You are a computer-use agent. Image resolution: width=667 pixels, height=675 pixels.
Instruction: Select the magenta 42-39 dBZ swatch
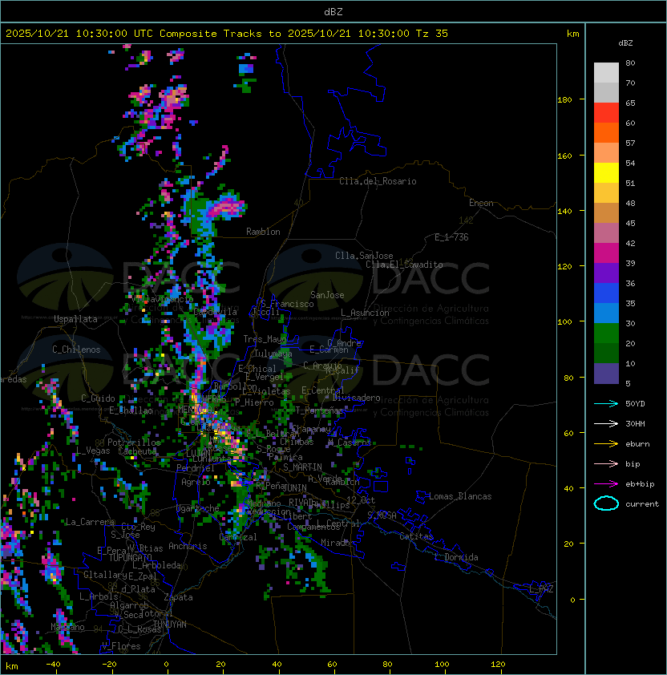point(606,253)
